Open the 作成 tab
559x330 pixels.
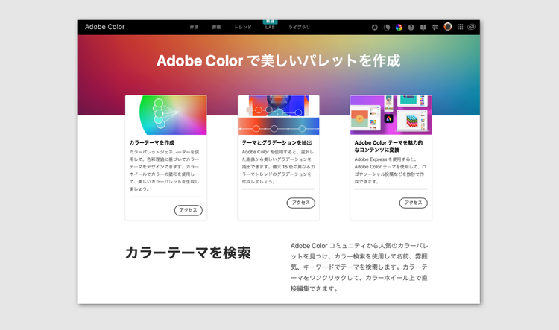coord(194,27)
